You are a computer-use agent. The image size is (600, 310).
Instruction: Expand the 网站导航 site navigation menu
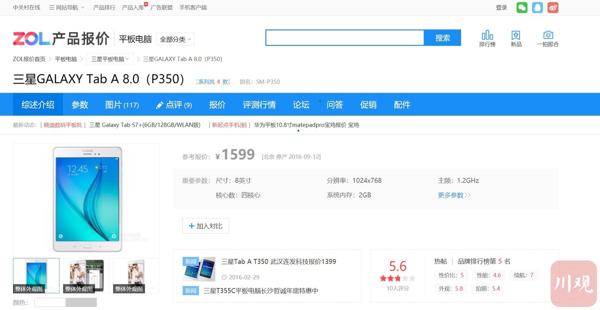[x=67, y=8]
